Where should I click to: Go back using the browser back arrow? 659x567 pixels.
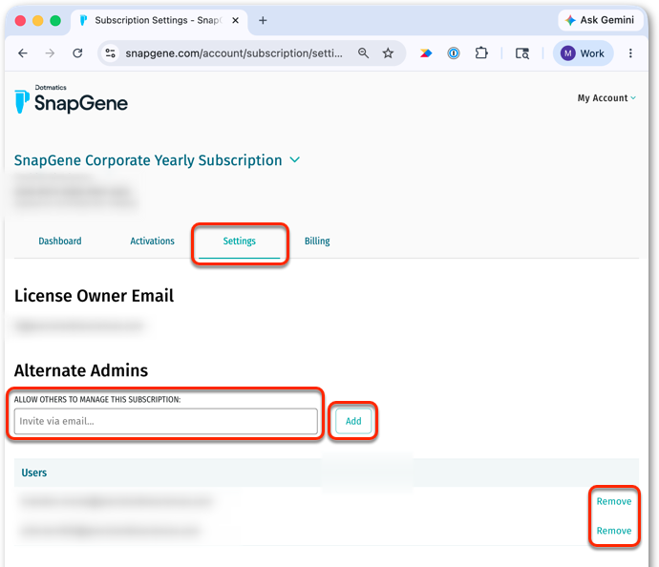coord(23,53)
